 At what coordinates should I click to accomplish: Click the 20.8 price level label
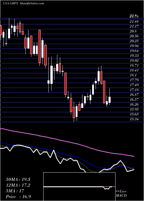pyautogui.click(x=133, y=31)
